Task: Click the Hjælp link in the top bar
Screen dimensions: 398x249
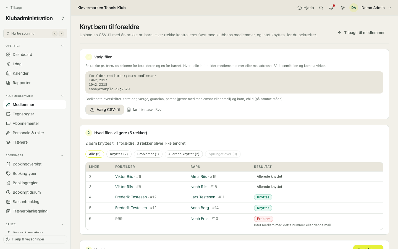Action: [306, 8]
